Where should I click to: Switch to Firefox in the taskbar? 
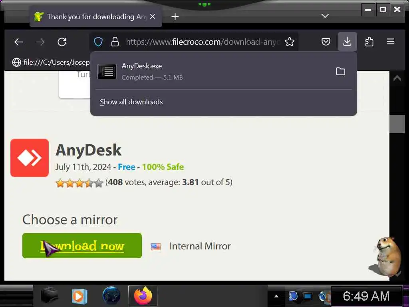[143, 296]
